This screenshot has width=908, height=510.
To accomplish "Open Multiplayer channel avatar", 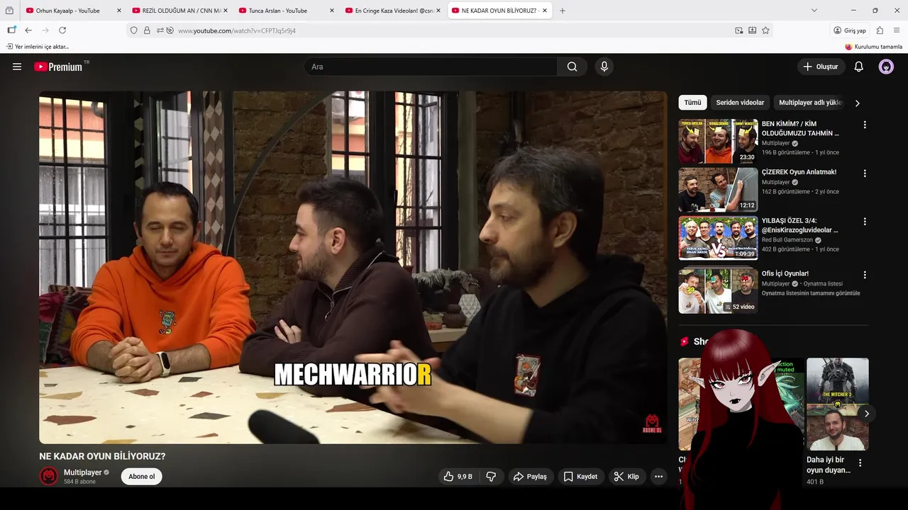I will click(x=48, y=476).
